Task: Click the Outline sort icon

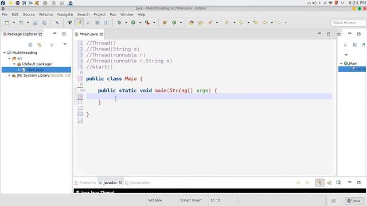Action: pyautogui.click(x=363, y=45)
